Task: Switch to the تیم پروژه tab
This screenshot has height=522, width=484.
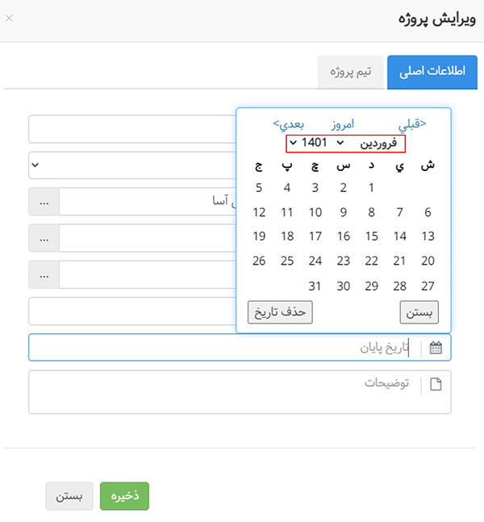Action: coord(351,72)
